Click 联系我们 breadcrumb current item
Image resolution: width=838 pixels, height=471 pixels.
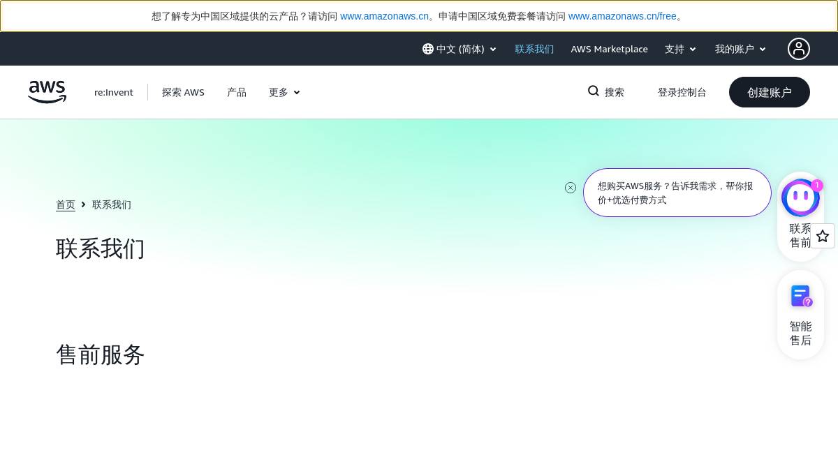[112, 204]
